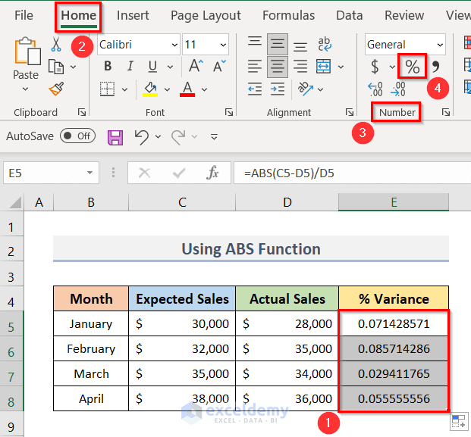Screen dimensions: 471x437
Task: Open the yellow fill color picker
Action: pos(166,89)
